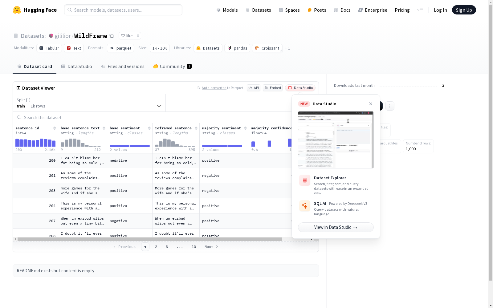Click the Data Studio preview thumbnail
The image size is (493, 308).
(x=336, y=140)
